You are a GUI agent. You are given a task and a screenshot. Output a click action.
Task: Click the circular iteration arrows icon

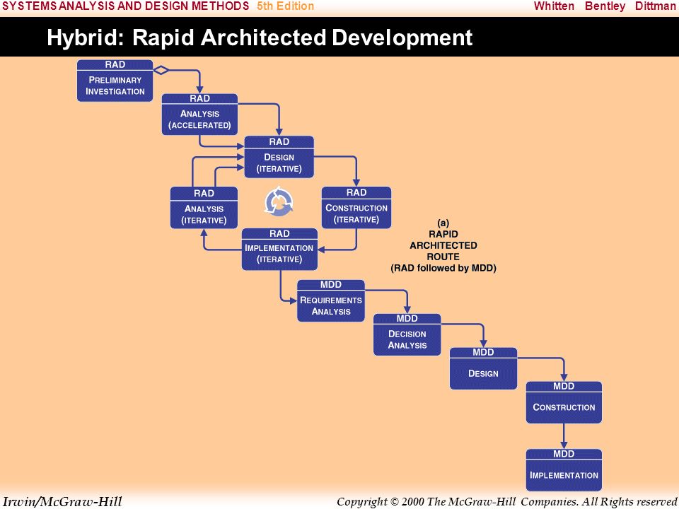click(279, 201)
